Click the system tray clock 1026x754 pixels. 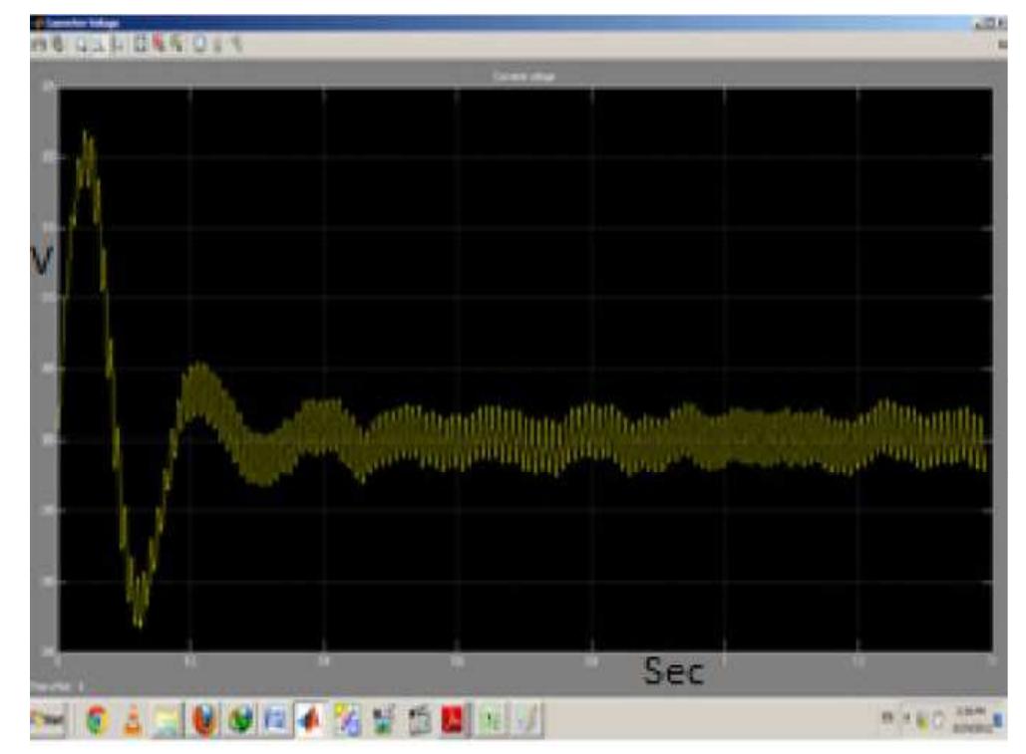tap(971, 719)
